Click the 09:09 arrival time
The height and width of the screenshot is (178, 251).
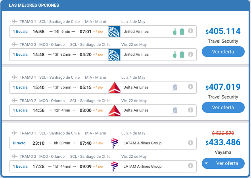86,167
